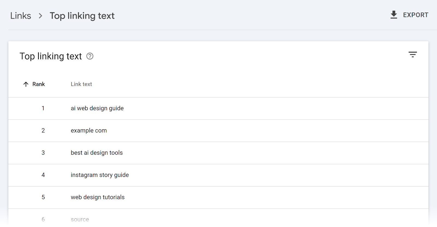This screenshot has height=227, width=437.
Task: Select the 'example com' link text
Action: point(89,131)
